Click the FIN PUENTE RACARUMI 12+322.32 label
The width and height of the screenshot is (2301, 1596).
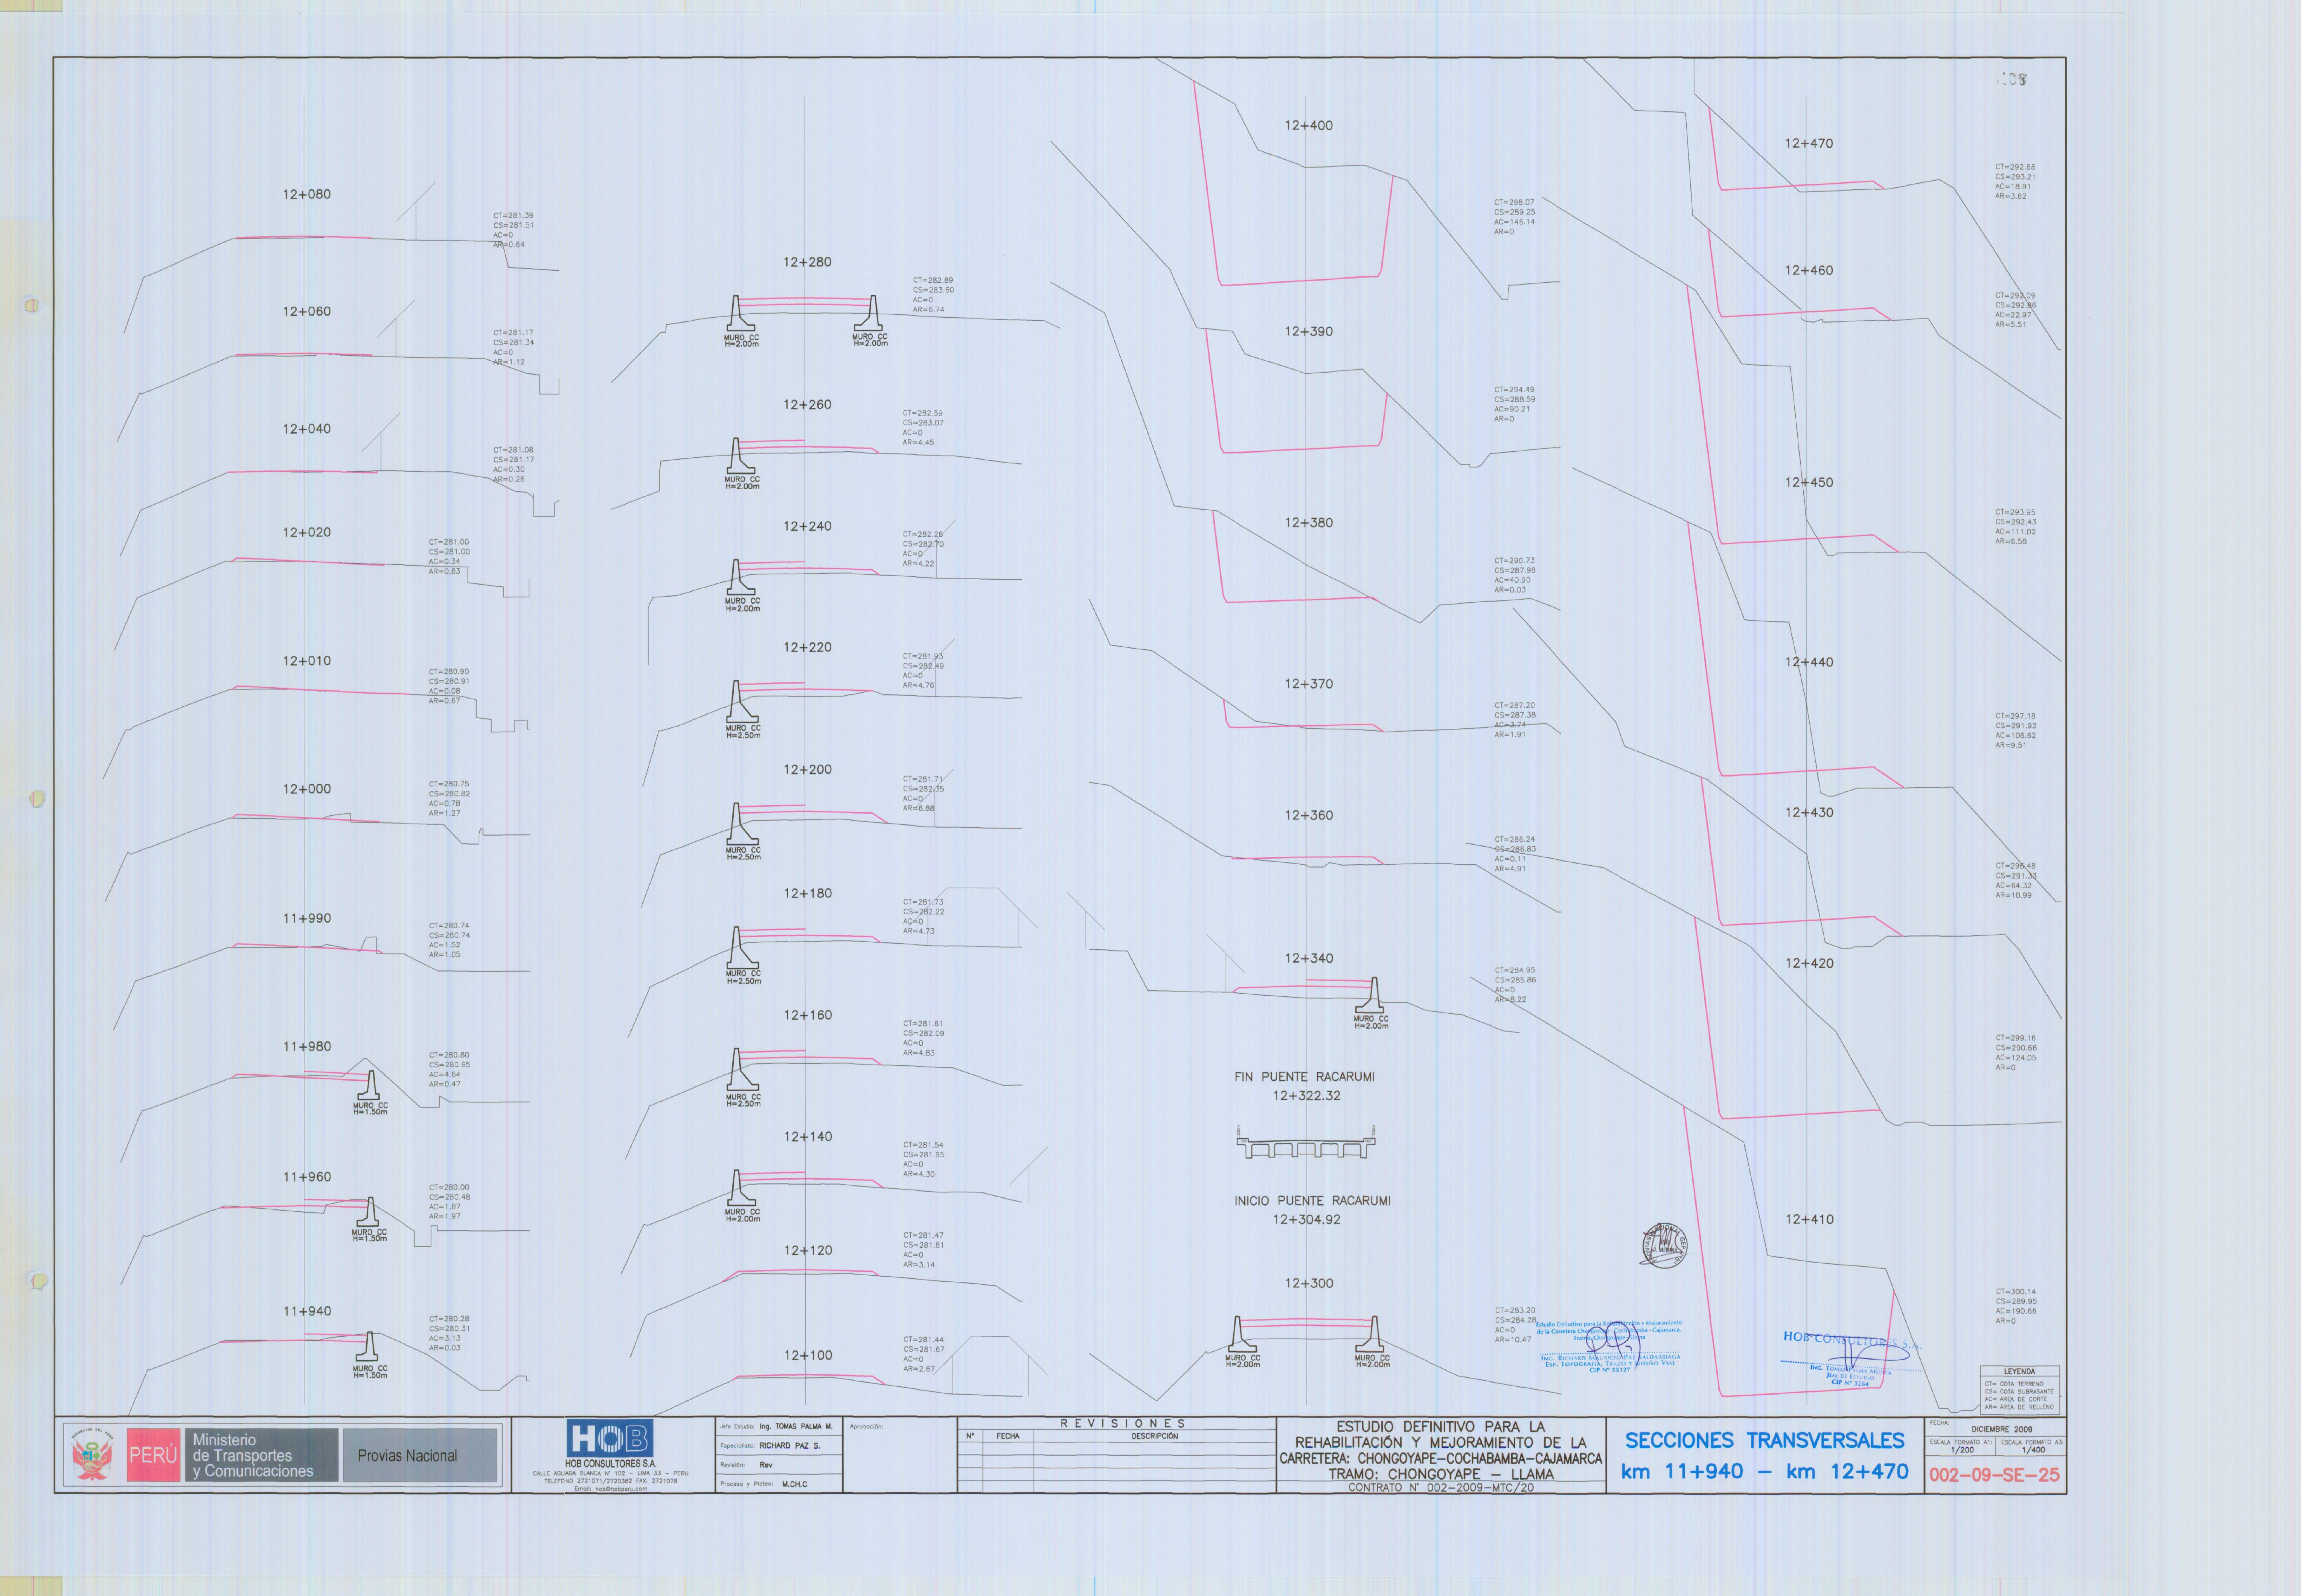(x=1305, y=1086)
